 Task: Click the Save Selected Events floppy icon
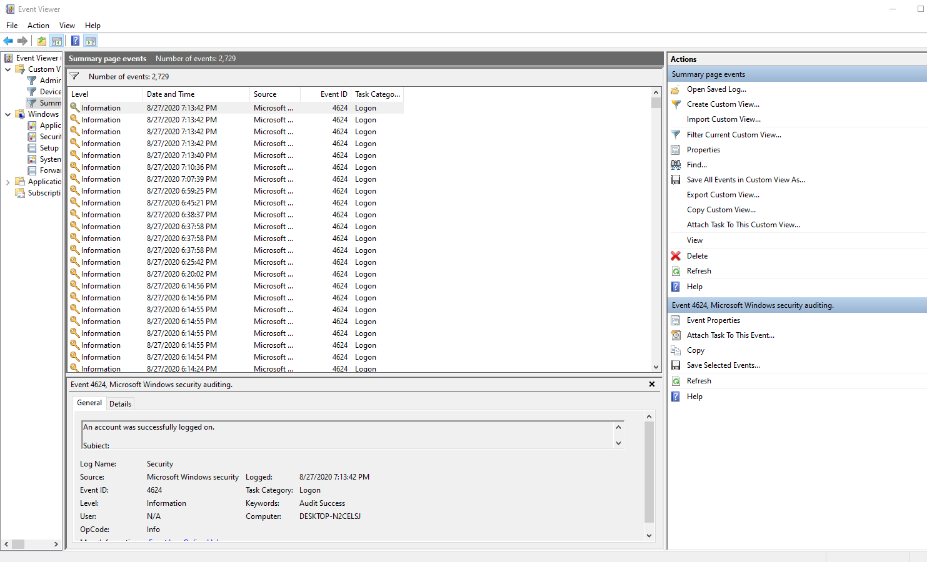point(676,365)
